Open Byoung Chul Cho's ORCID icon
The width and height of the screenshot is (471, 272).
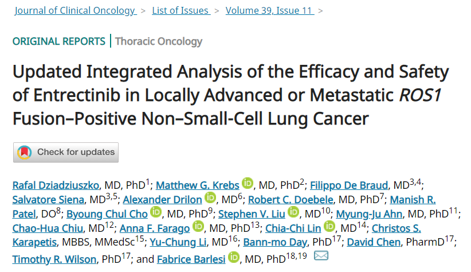[x=156, y=214]
